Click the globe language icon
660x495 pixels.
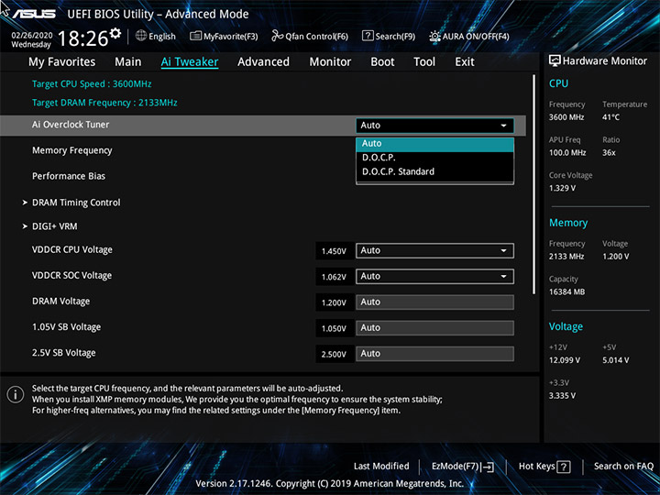pyautogui.click(x=141, y=36)
